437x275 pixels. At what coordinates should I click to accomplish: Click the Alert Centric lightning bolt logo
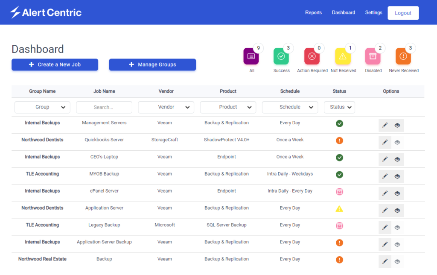coord(15,12)
